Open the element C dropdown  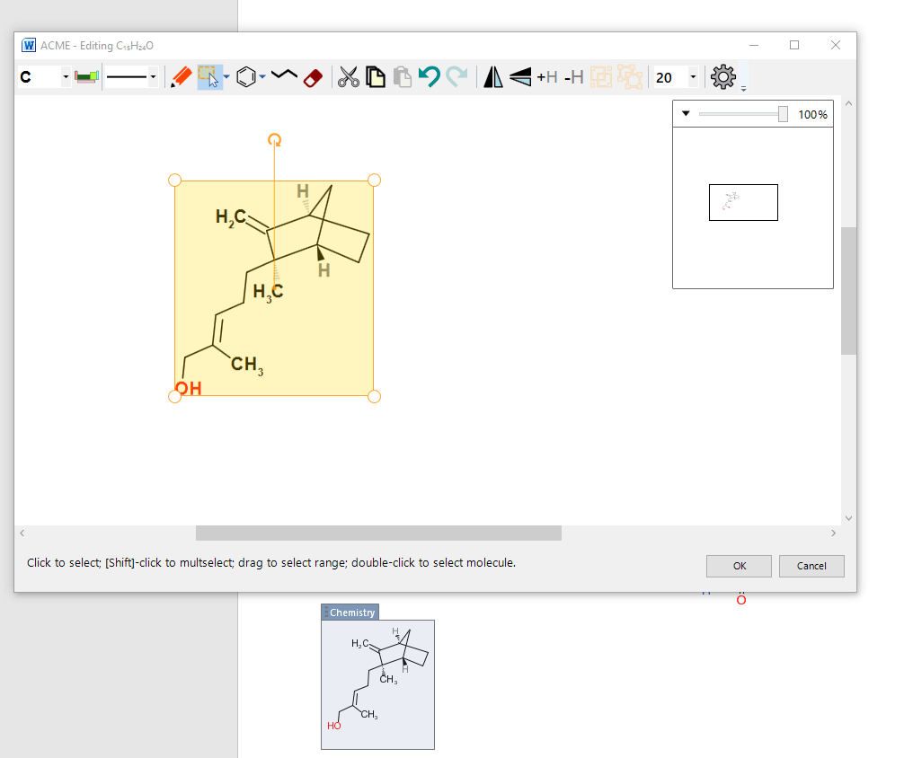tap(66, 77)
